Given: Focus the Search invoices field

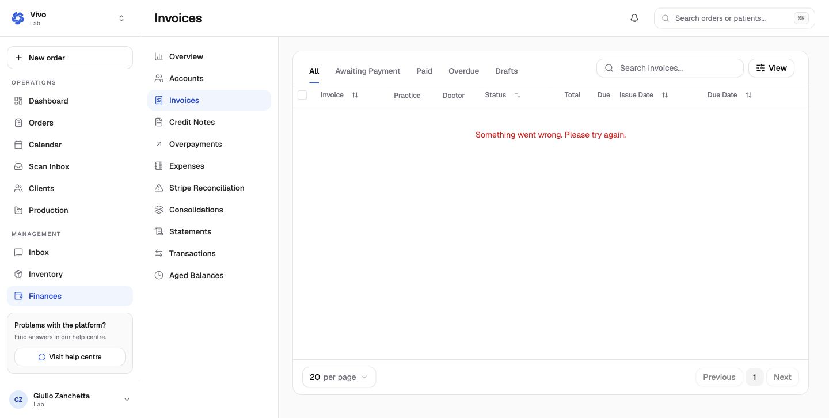Looking at the screenshot, I should click(x=670, y=68).
